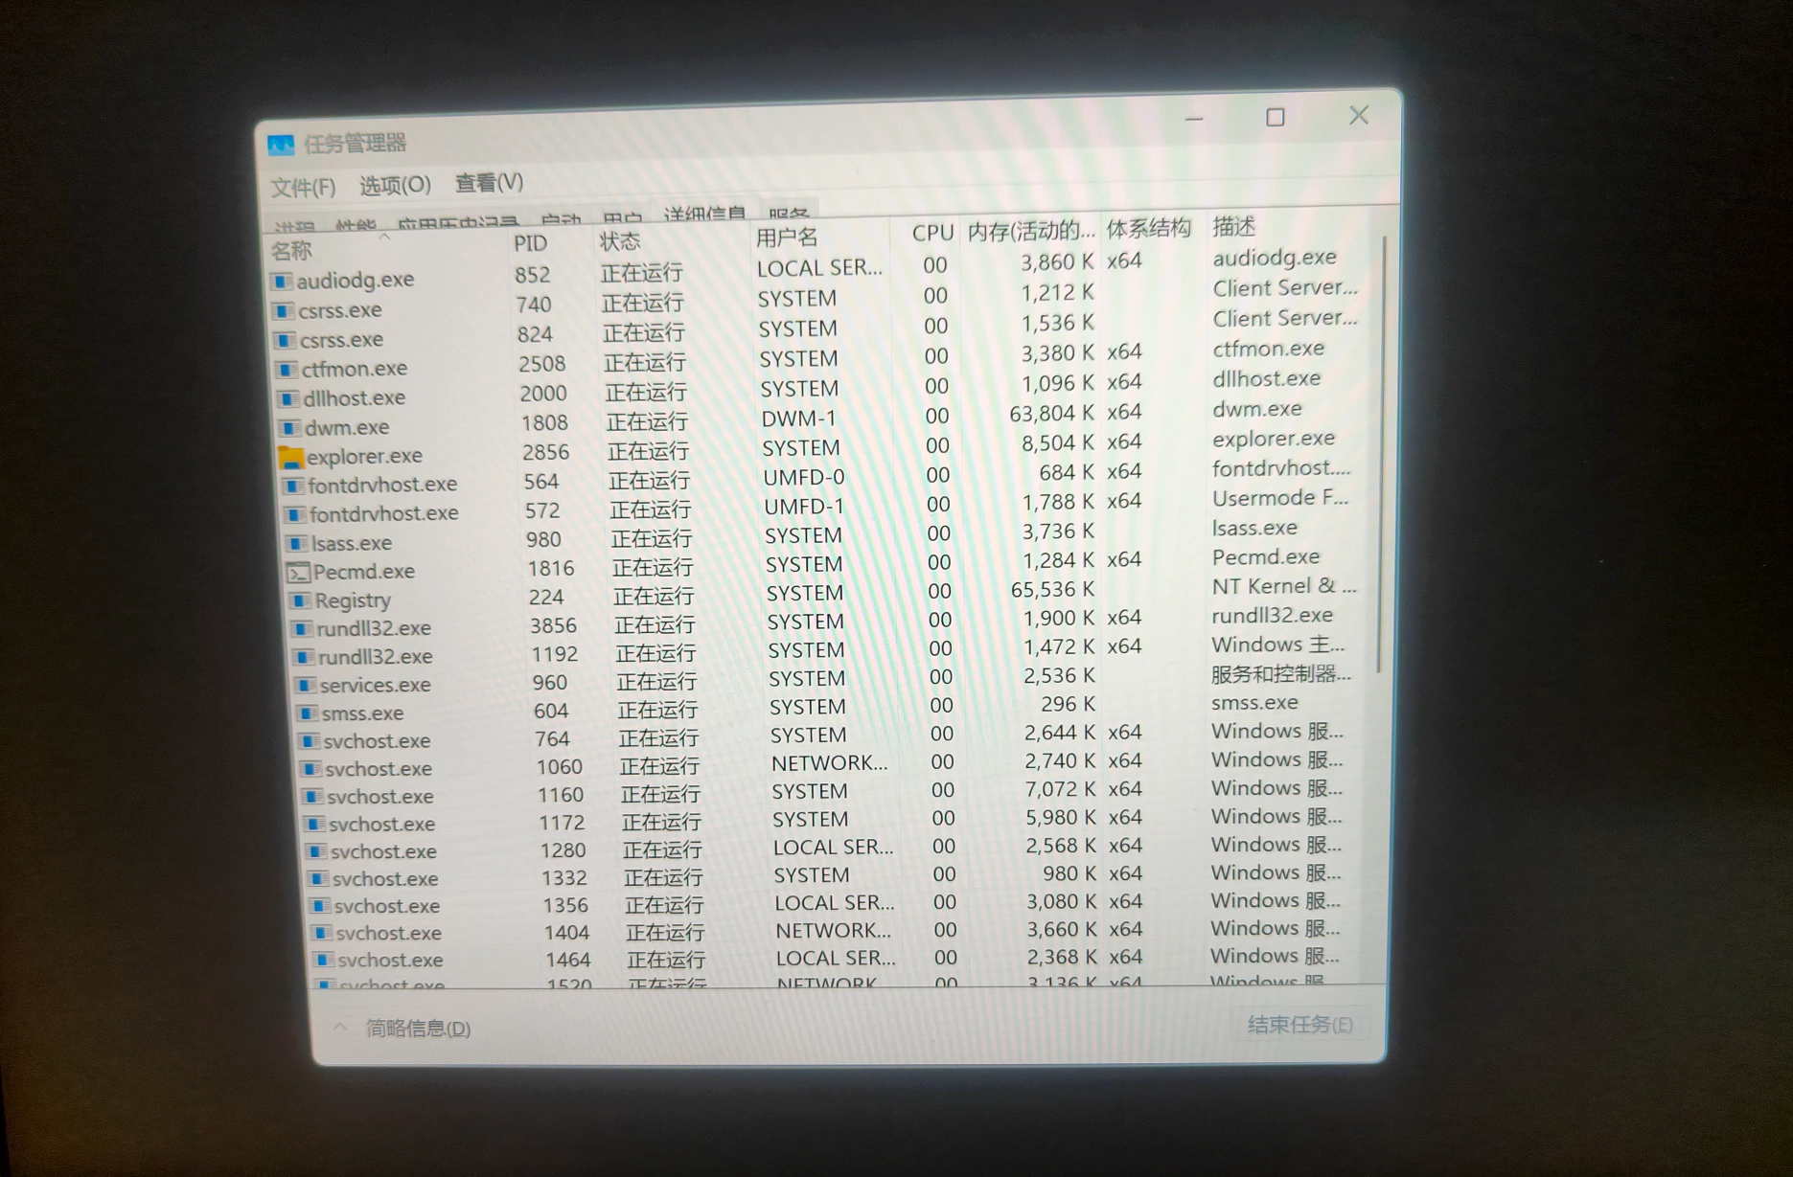Click svchost.exe icon with PID 1356
The image size is (1793, 1177).
tap(322, 906)
